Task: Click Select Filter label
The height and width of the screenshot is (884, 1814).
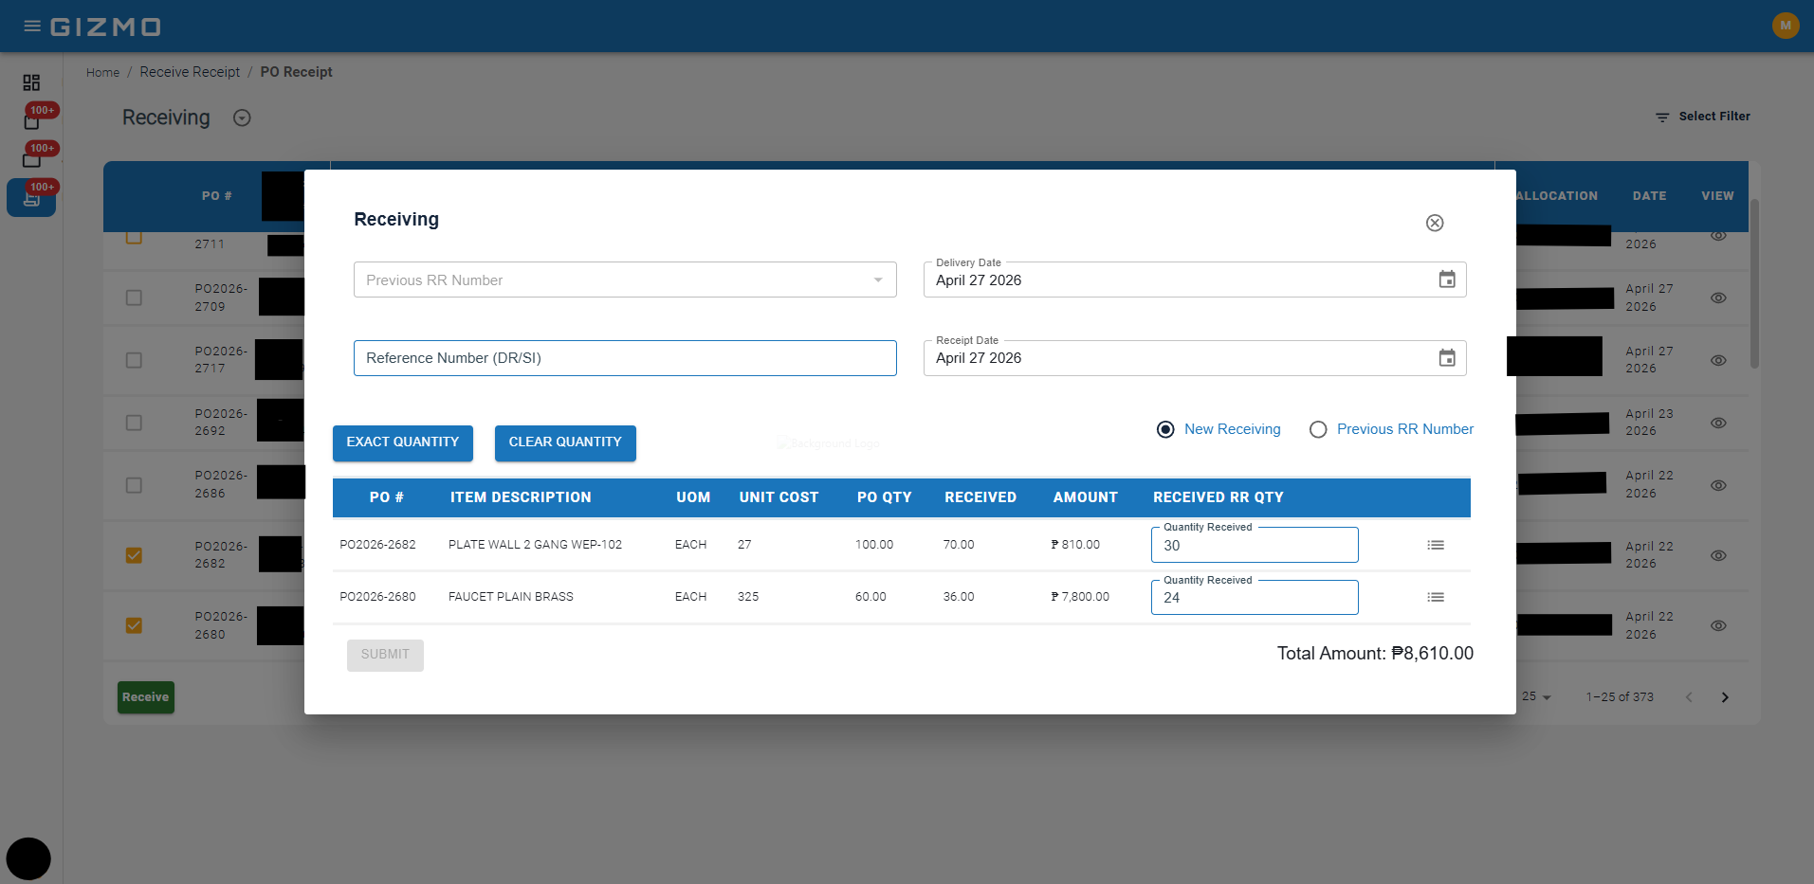Action: [x=1714, y=117]
